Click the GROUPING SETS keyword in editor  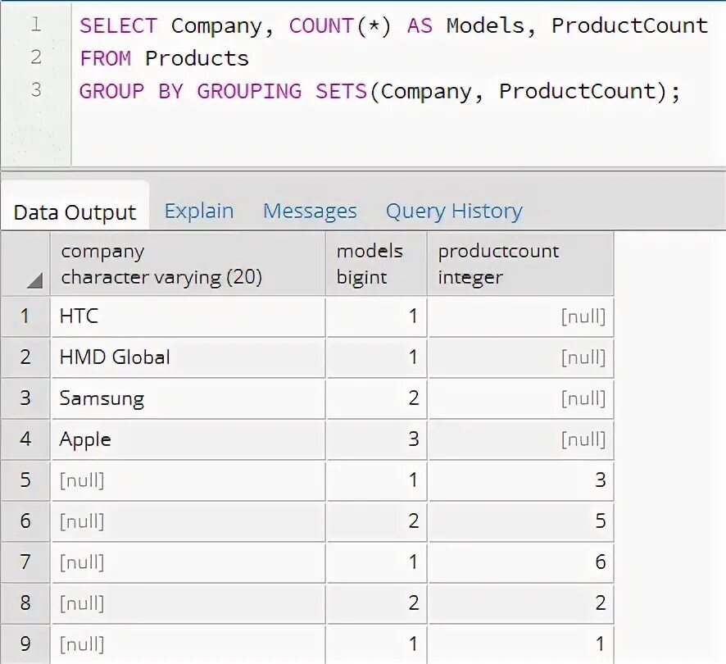(281, 91)
